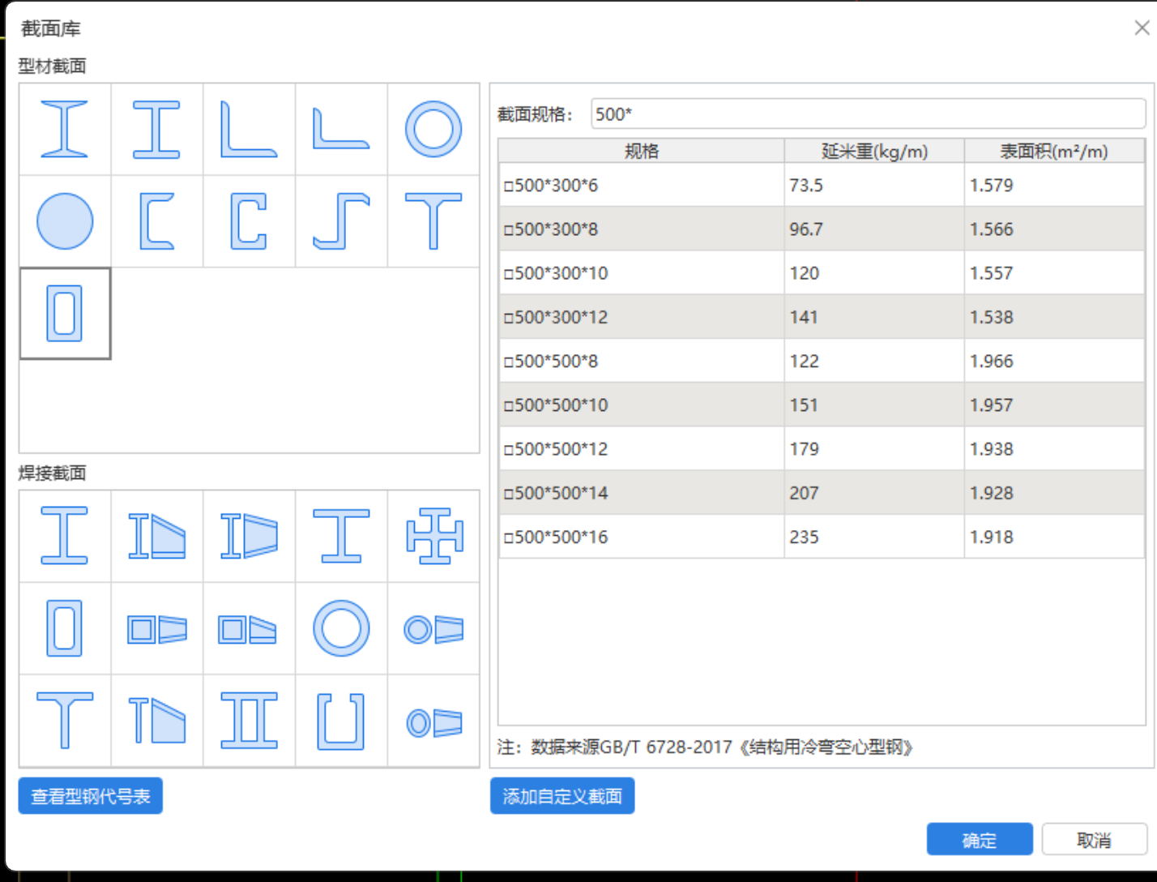The width and height of the screenshot is (1157, 882).
Task: Select row □500*300*10
Action: tap(822, 273)
